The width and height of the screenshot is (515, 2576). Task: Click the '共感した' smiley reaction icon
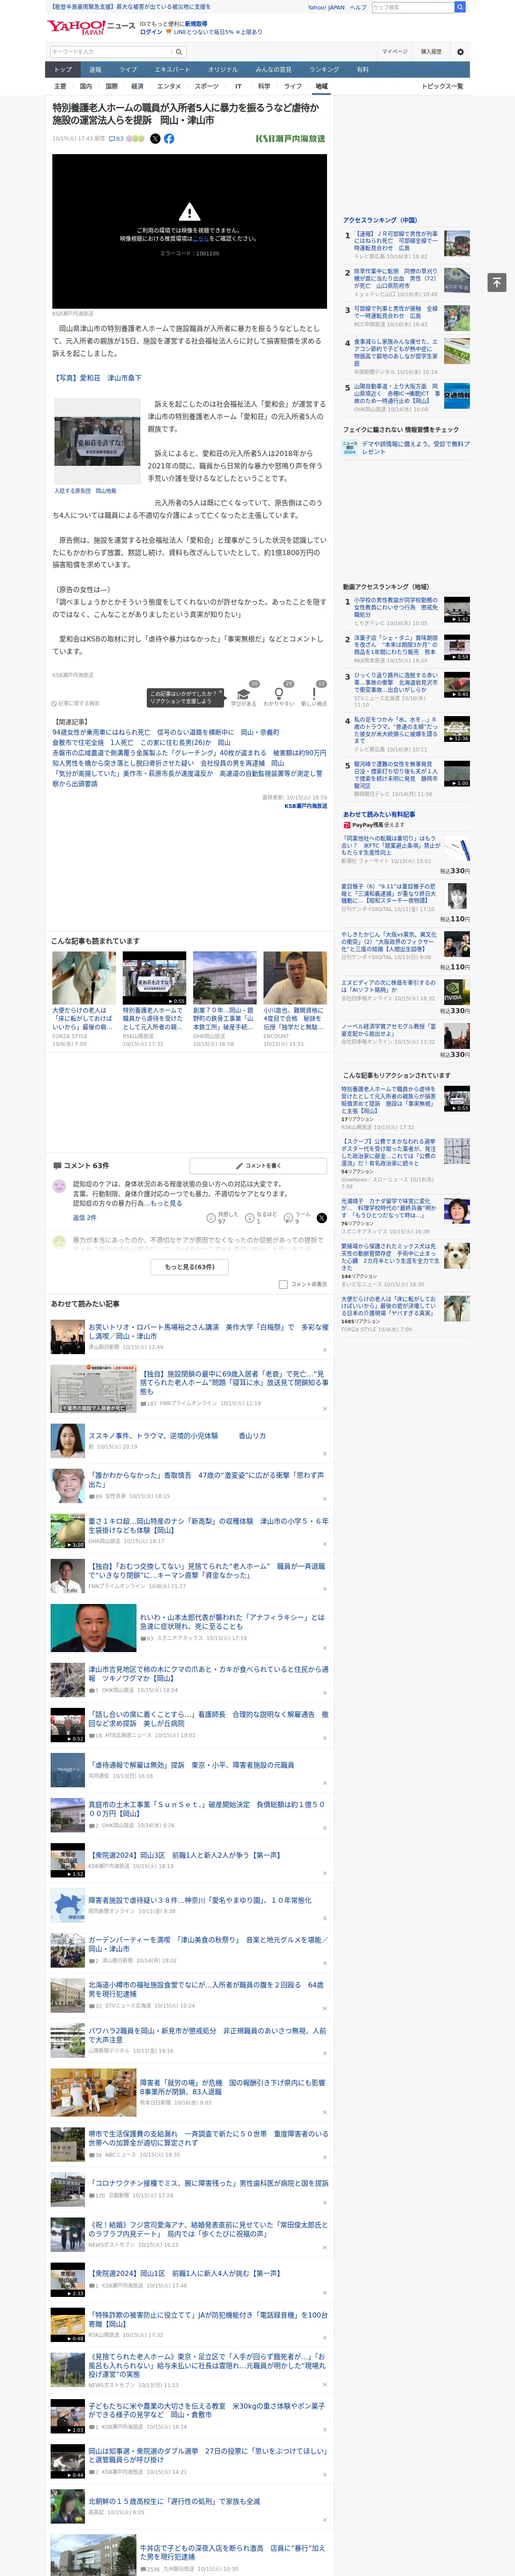click(211, 1217)
